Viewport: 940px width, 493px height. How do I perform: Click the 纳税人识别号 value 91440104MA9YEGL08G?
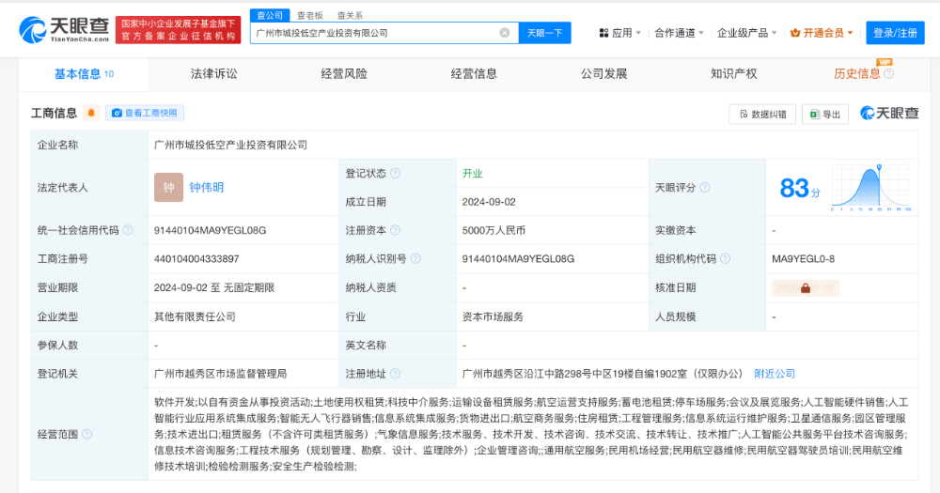click(518, 259)
